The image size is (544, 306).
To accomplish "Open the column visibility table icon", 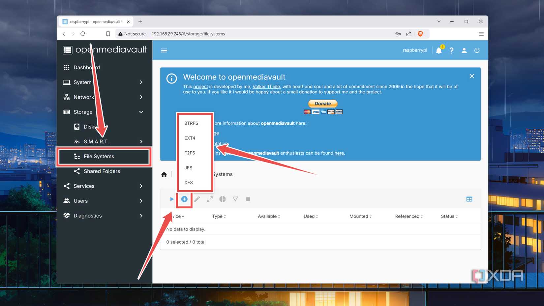I will coord(469,199).
